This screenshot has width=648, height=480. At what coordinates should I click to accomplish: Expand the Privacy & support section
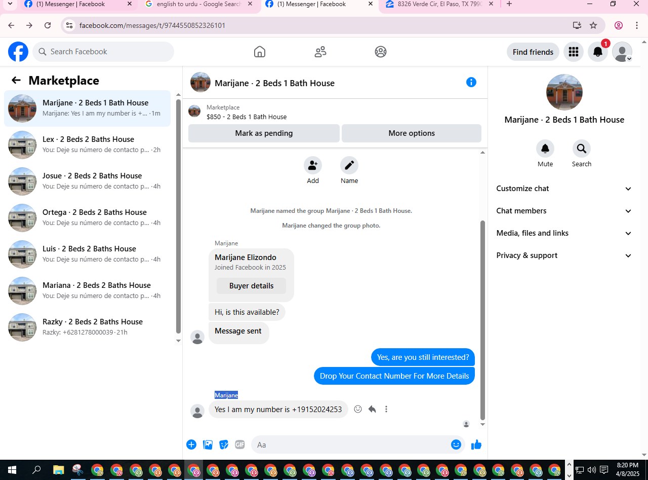[x=564, y=255]
